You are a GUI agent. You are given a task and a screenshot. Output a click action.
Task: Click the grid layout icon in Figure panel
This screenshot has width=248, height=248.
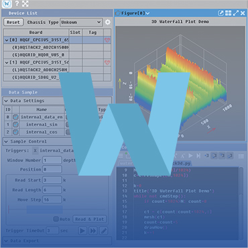tap(228, 13)
